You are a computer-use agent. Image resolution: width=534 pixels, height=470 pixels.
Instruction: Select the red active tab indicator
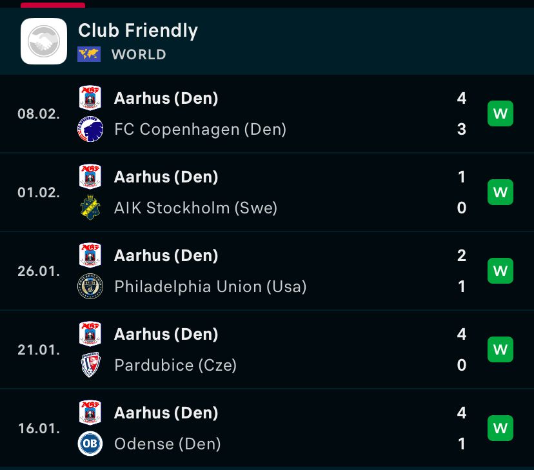[x=53, y=5]
